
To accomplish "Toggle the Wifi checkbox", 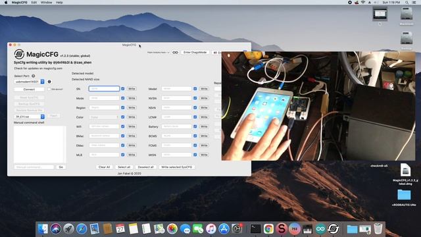I will 123,126.
